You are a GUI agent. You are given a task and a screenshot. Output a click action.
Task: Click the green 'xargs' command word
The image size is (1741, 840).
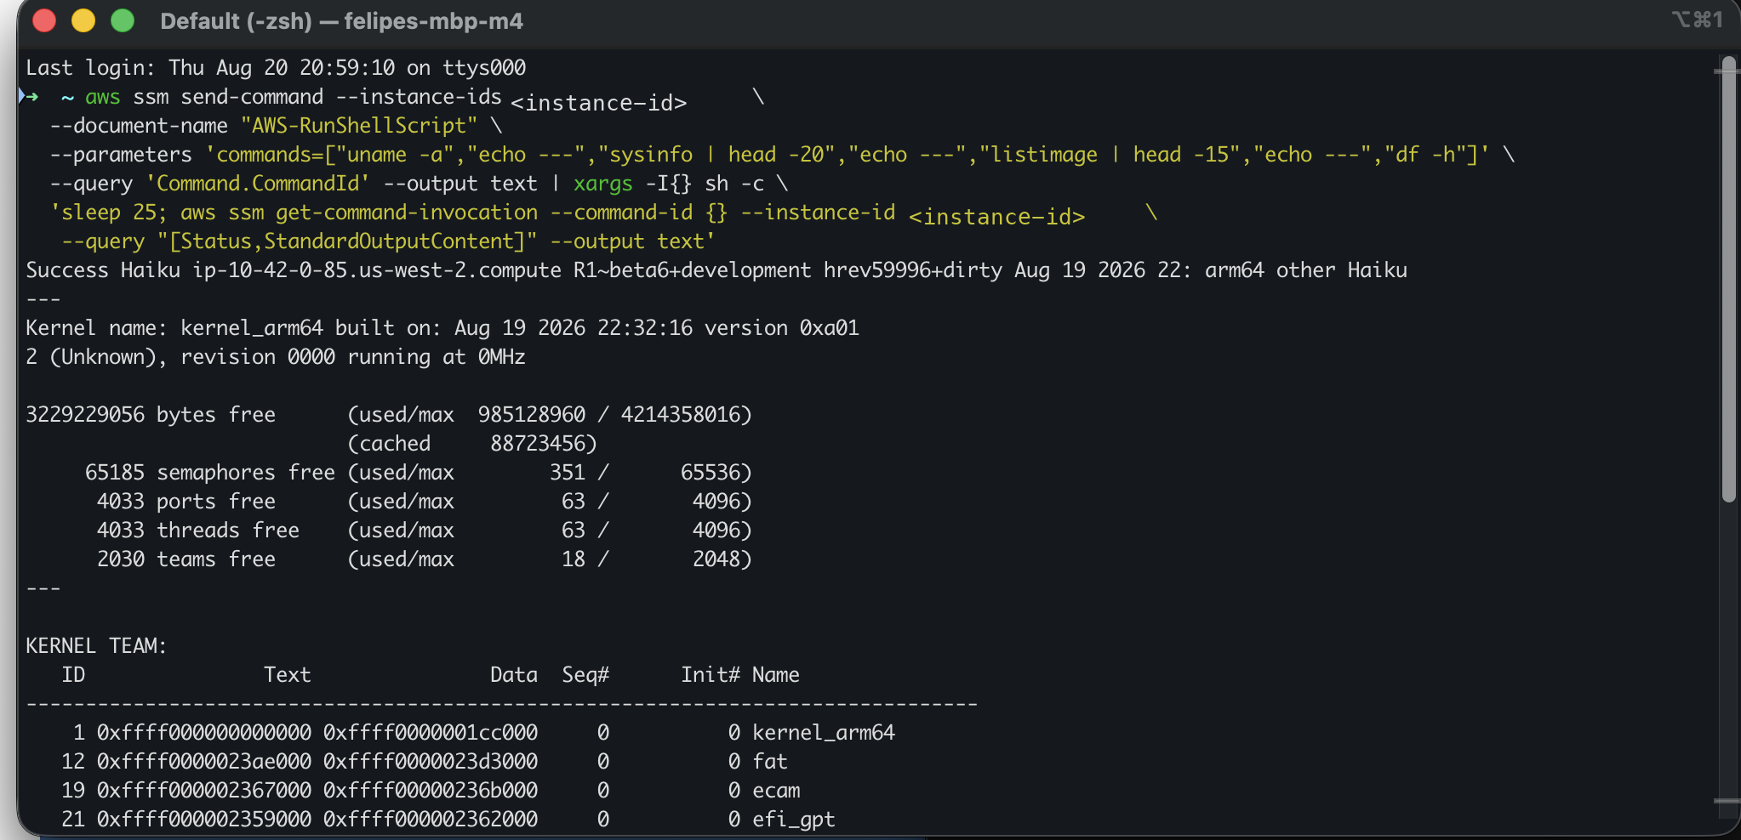602,184
